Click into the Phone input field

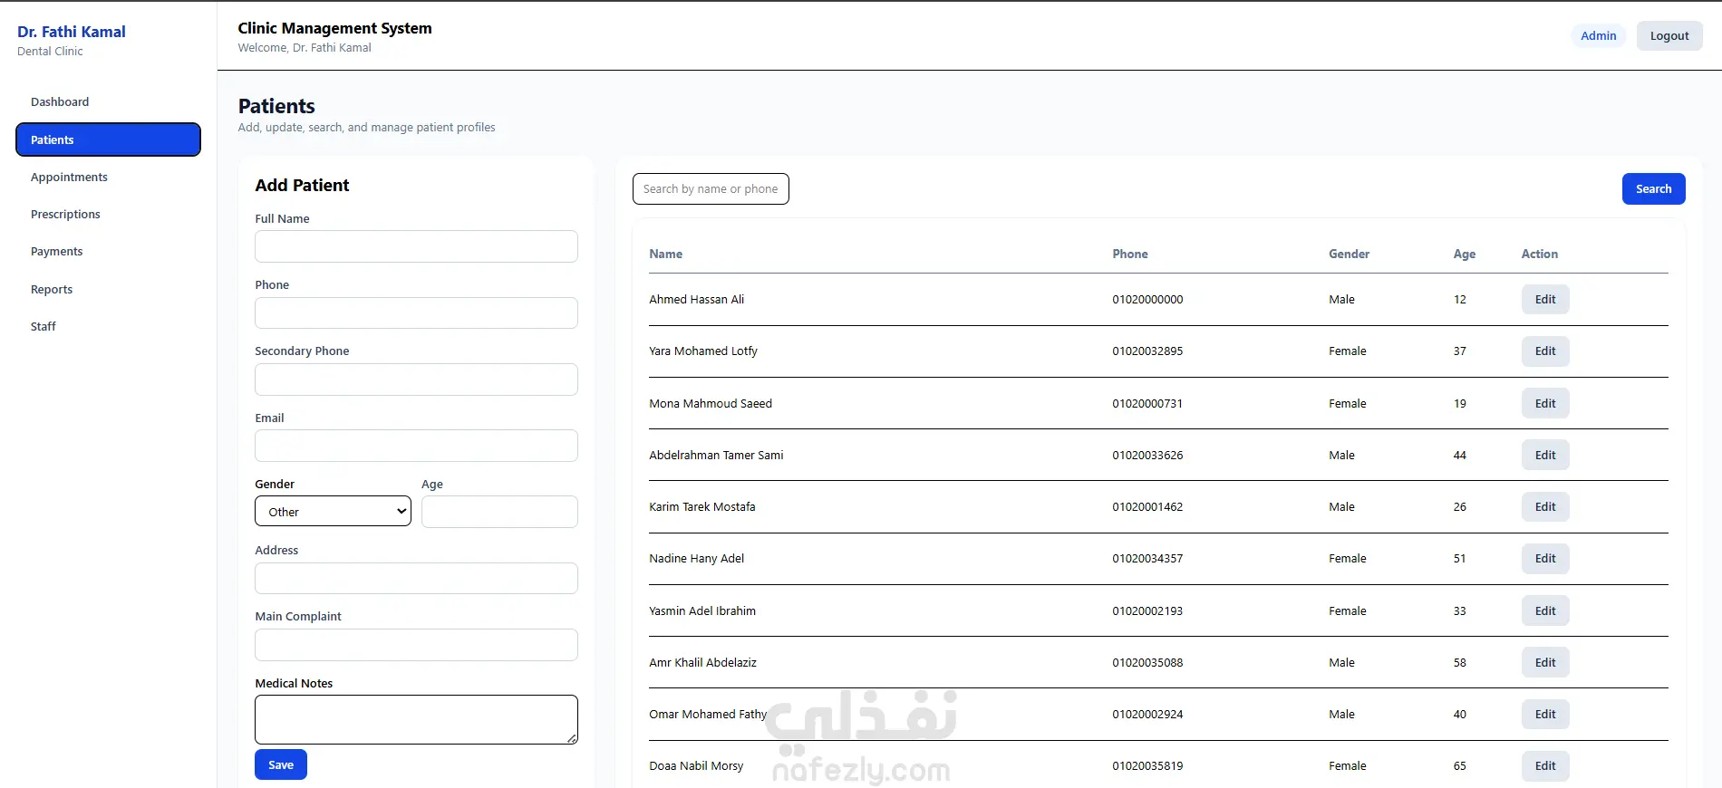[416, 313]
